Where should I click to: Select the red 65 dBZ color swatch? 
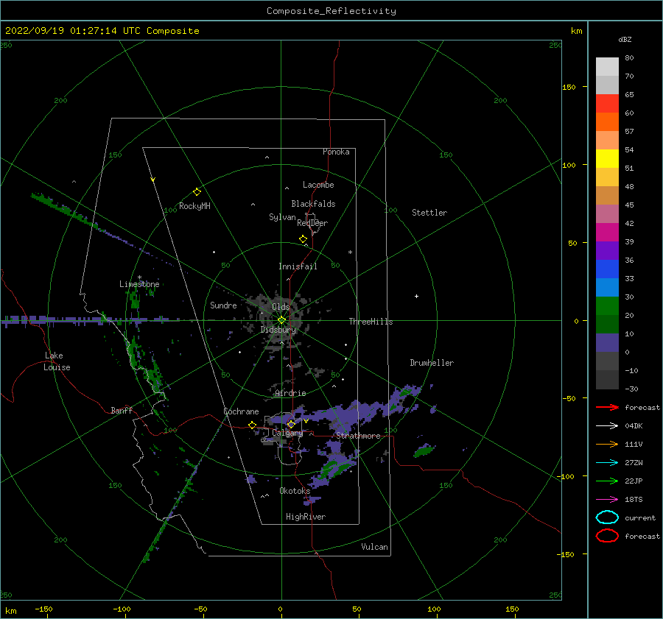[x=607, y=104]
